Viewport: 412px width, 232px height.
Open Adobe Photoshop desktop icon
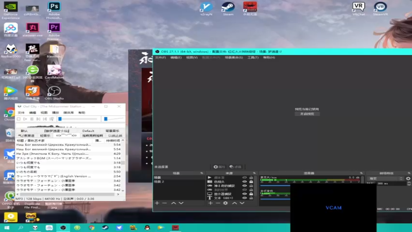click(x=54, y=10)
